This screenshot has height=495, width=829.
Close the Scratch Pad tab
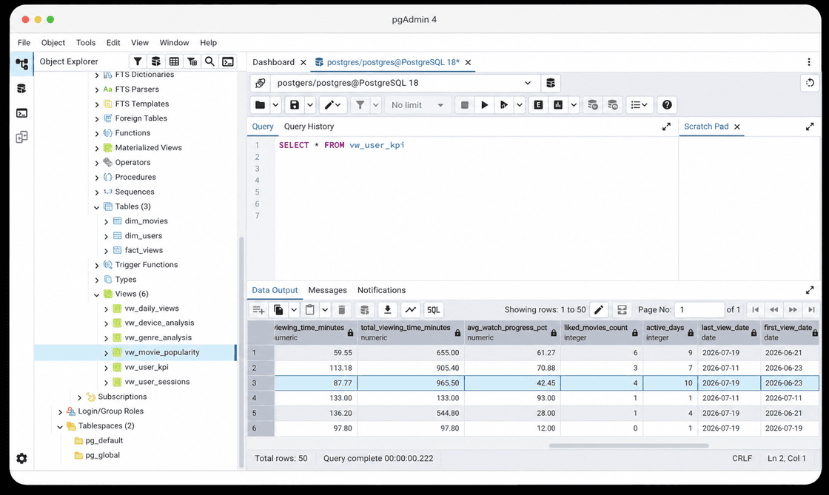(x=737, y=127)
